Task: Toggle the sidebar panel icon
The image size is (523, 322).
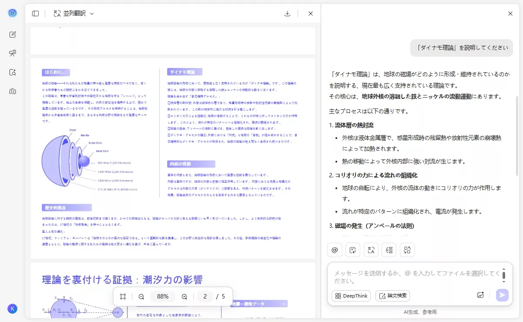Action: [x=35, y=13]
